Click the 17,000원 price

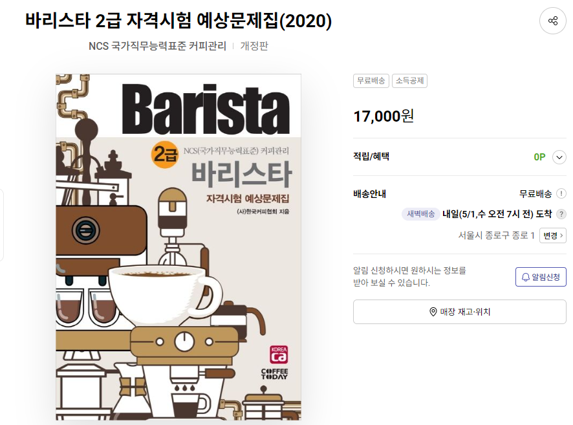(384, 116)
